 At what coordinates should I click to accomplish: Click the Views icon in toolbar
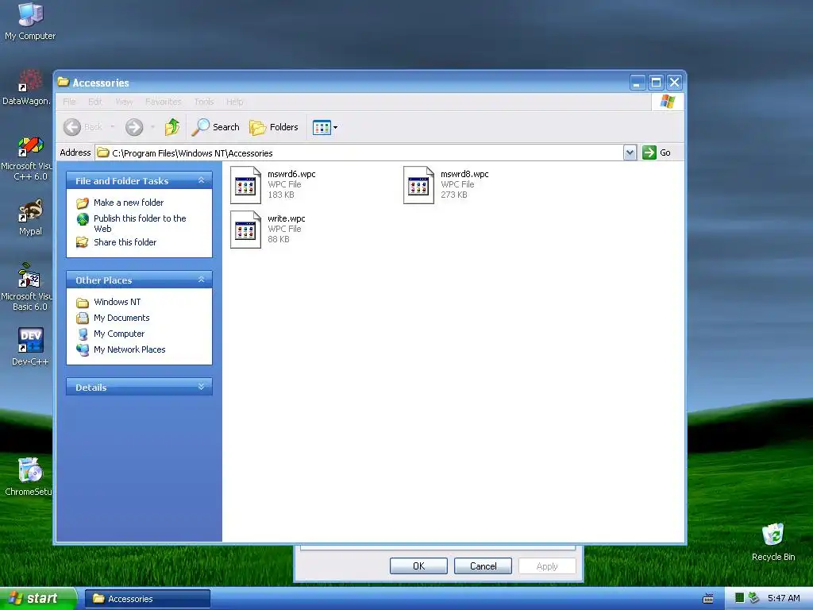pos(322,127)
